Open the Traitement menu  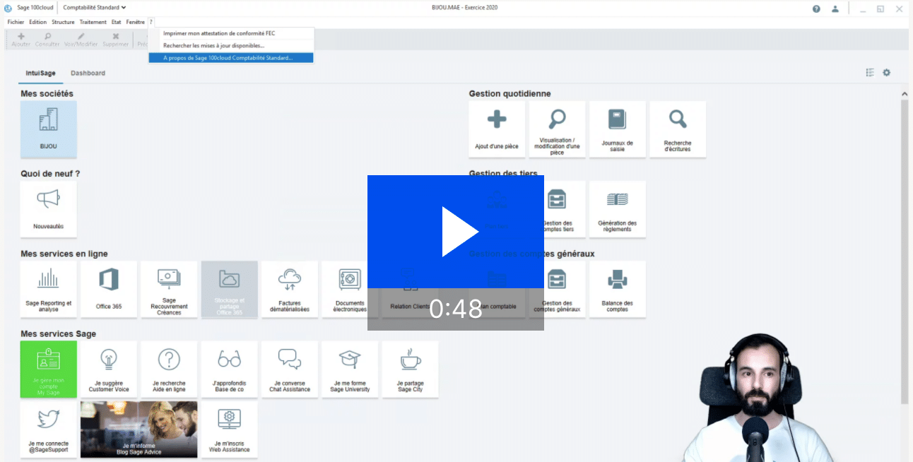click(93, 22)
